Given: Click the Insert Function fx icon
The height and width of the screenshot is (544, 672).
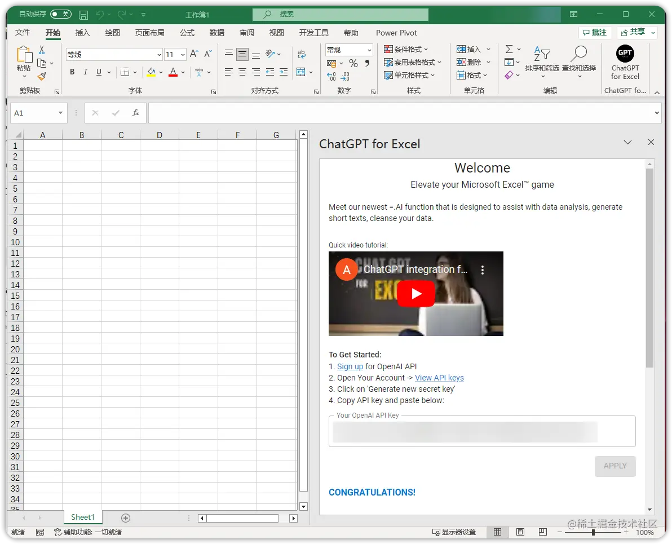Looking at the screenshot, I should click(x=135, y=113).
